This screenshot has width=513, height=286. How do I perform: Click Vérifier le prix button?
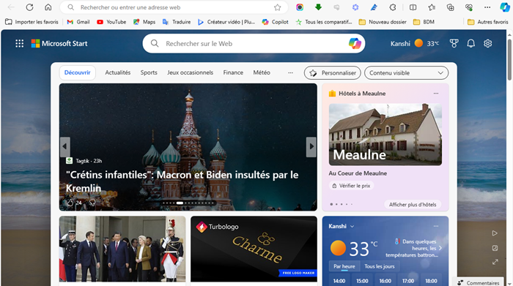[x=351, y=186]
